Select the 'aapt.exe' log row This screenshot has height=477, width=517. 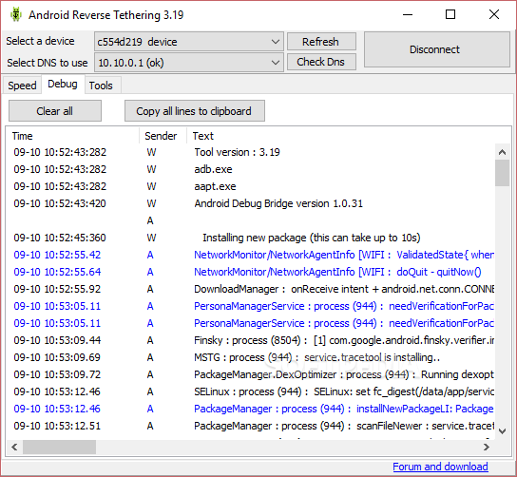pos(251,186)
